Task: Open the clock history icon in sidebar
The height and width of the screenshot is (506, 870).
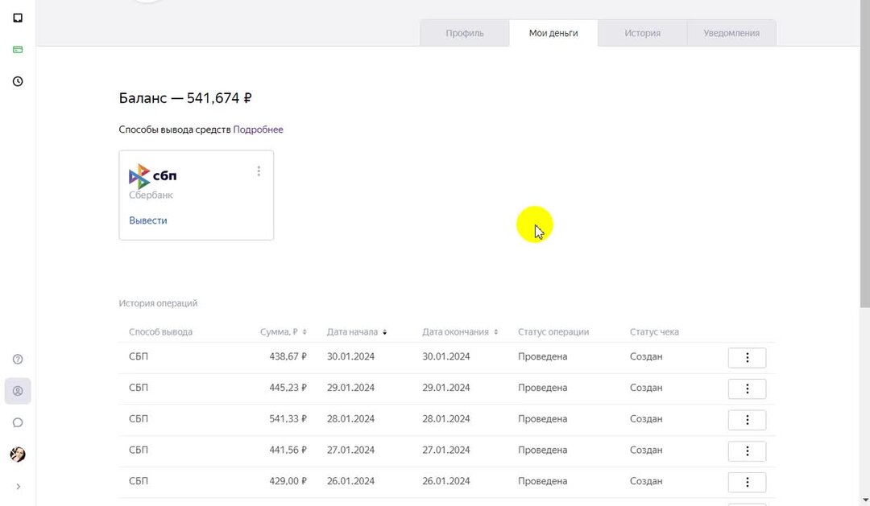Action: coord(18,81)
